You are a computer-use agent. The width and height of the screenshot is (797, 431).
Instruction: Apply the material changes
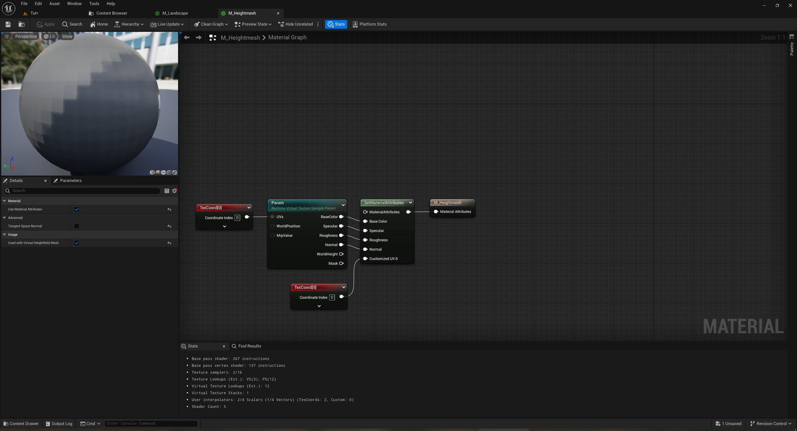point(45,24)
